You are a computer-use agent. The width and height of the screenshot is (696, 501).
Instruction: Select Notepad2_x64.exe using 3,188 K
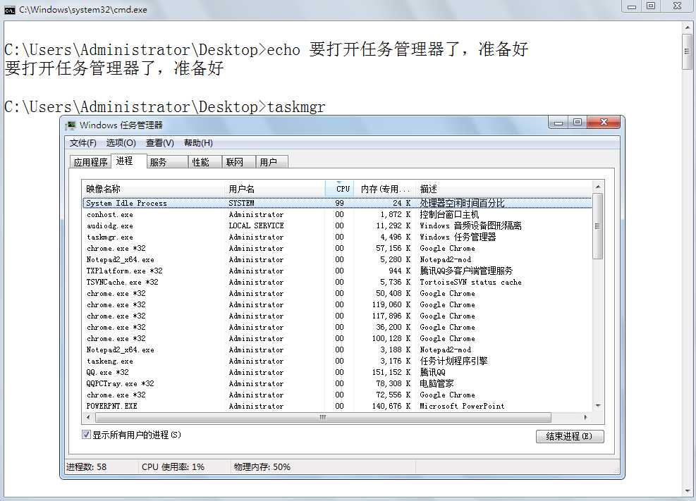pos(337,350)
